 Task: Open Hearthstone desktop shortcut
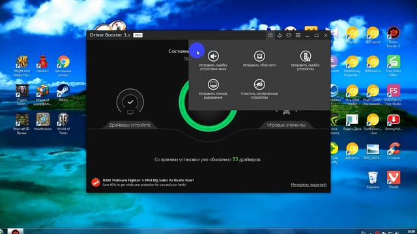click(42, 122)
